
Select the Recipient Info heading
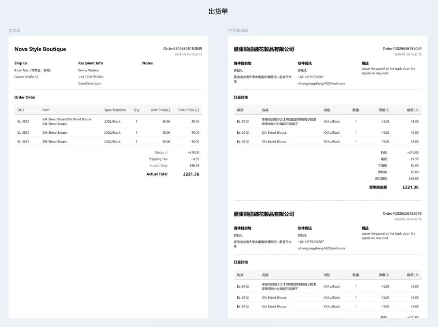(90, 63)
